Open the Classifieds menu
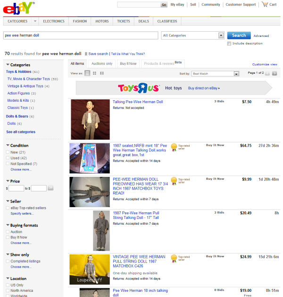Screen dimensions: 283x297 (167, 21)
